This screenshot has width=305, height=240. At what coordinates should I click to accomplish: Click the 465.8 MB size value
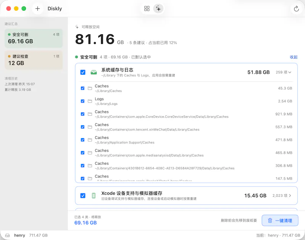(x=284, y=153)
